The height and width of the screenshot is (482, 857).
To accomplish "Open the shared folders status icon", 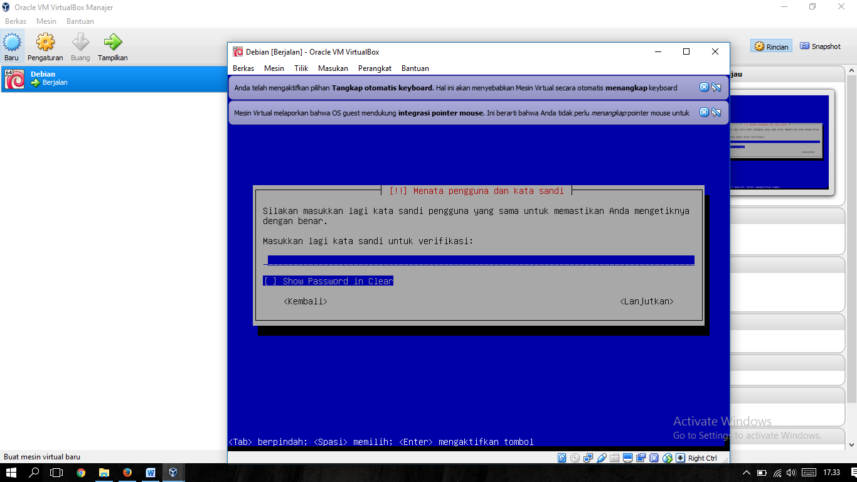I will click(615, 458).
